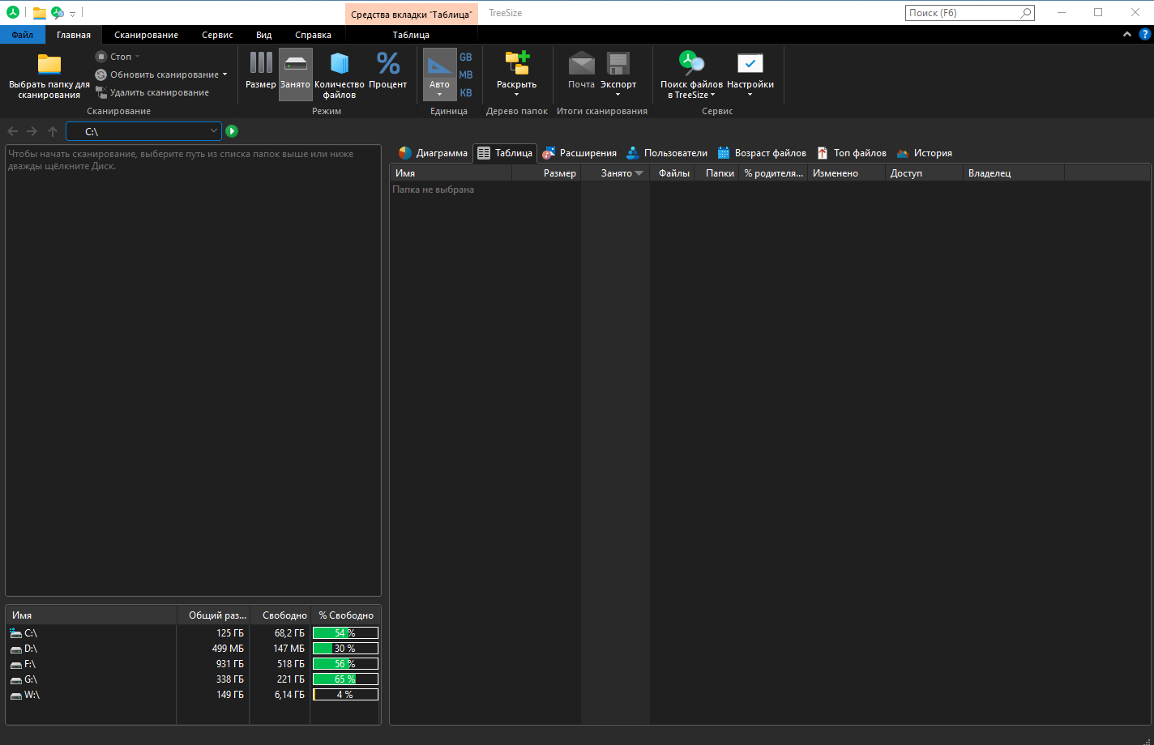Click free-space bar for drive G:\
This screenshot has height=745, width=1154.
345,679
